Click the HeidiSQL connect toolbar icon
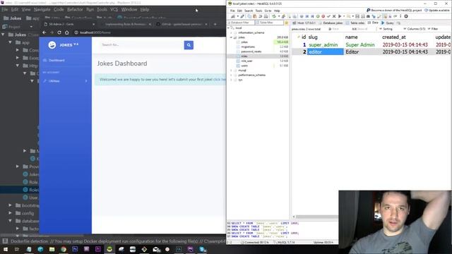452x254 pixels. click(x=233, y=16)
